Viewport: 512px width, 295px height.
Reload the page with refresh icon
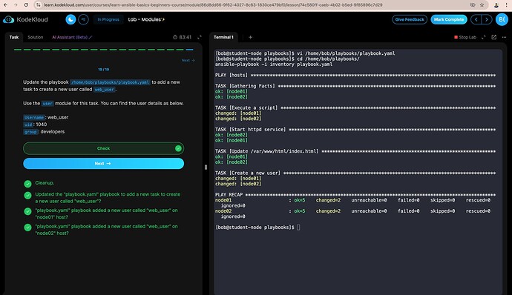coord(26,5)
